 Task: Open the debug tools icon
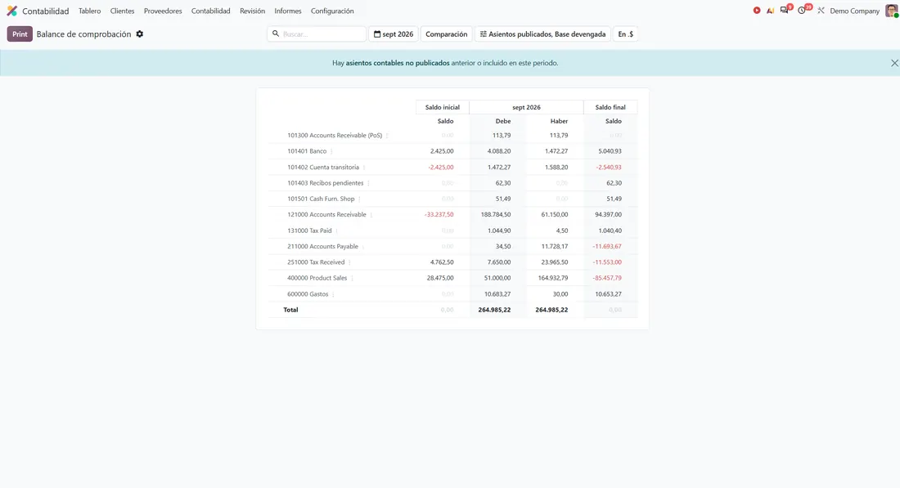[x=821, y=11]
